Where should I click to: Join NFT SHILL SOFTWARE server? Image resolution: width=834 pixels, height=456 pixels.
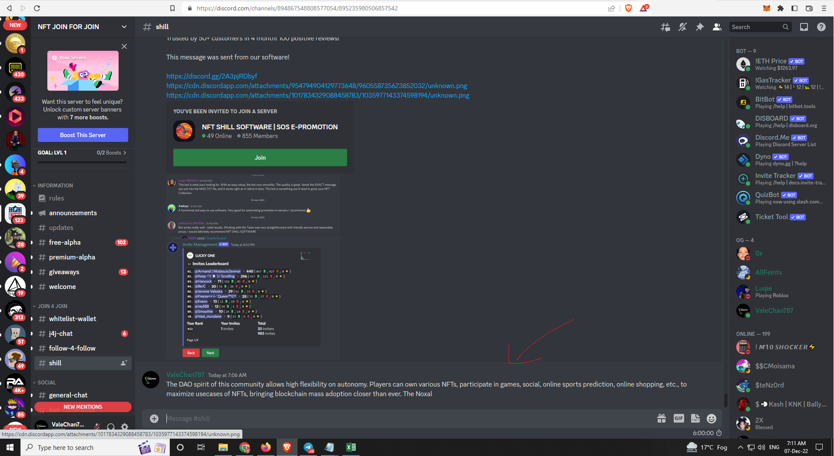(260, 157)
